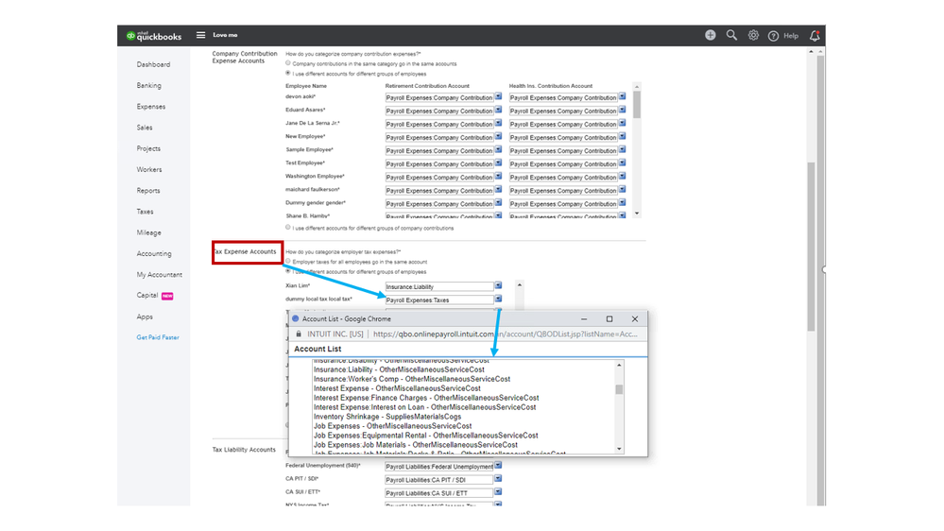
Task: Click the Get Paid Faster link
Action: click(158, 337)
